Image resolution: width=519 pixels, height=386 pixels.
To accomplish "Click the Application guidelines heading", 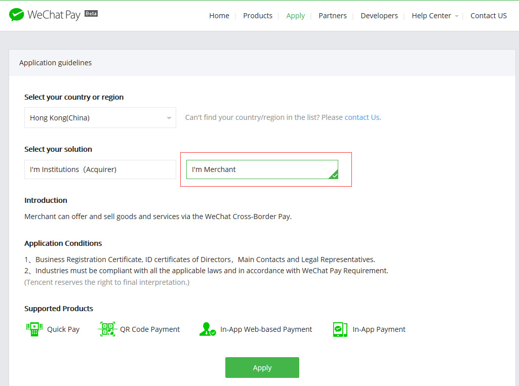I will point(55,63).
